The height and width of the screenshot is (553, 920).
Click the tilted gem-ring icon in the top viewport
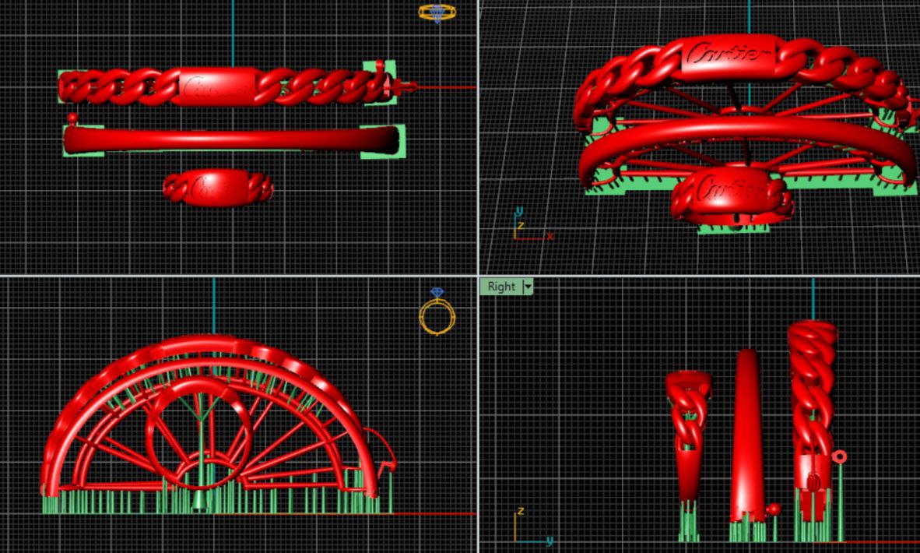pos(437,12)
